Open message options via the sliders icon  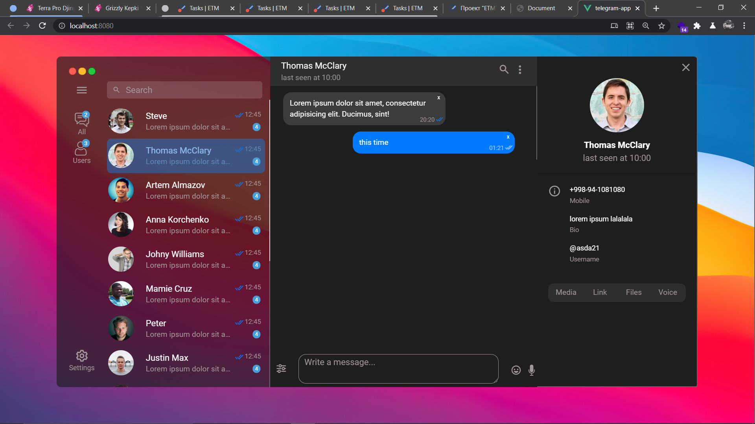pos(281,368)
